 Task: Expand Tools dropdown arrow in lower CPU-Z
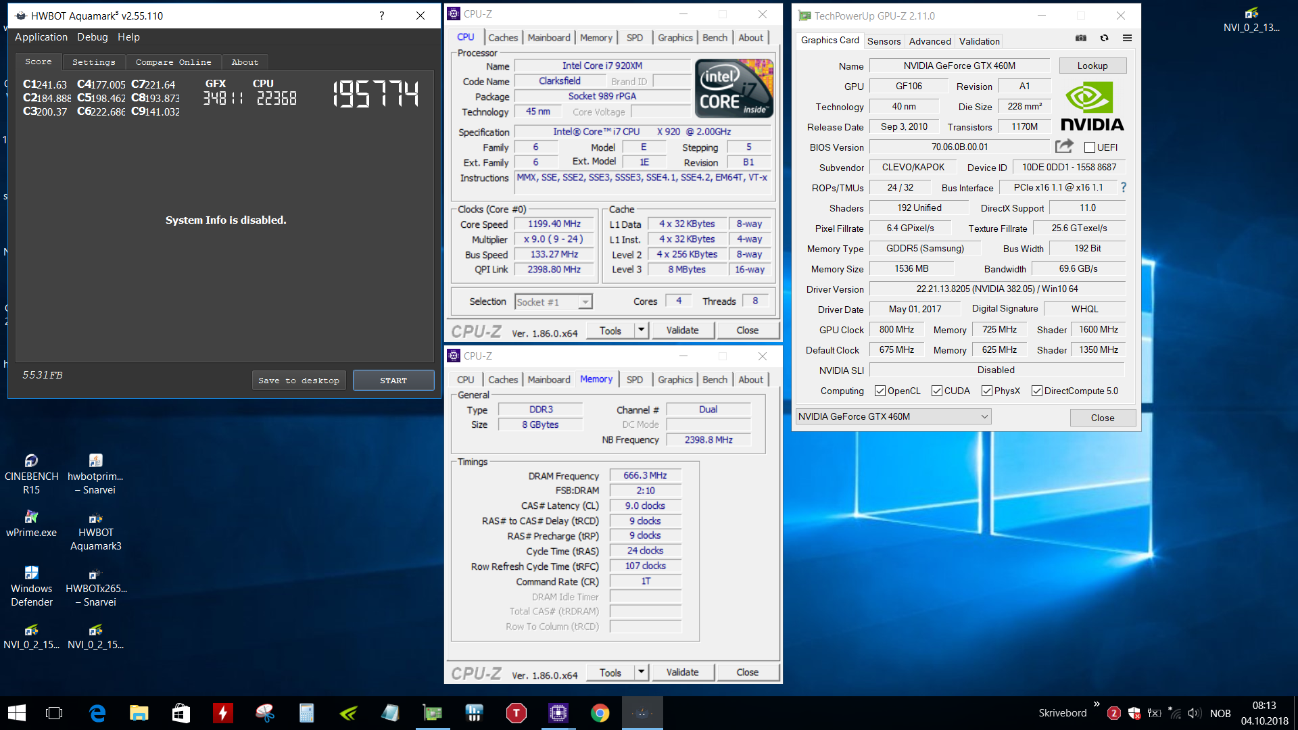[642, 672]
